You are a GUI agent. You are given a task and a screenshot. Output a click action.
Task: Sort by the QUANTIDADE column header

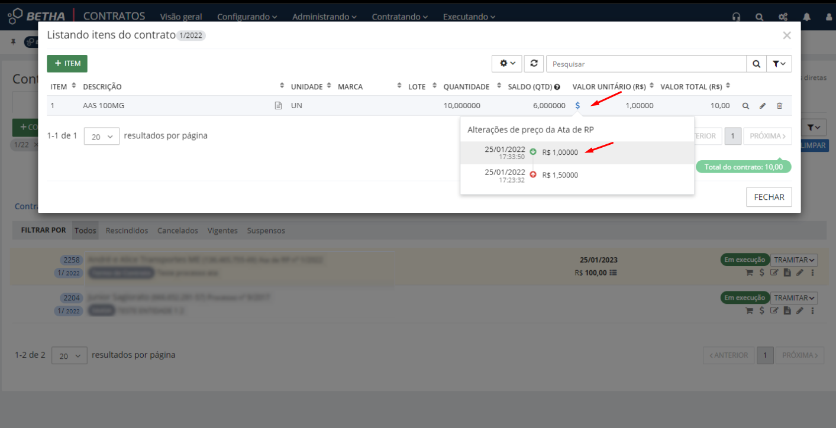pos(467,87)
